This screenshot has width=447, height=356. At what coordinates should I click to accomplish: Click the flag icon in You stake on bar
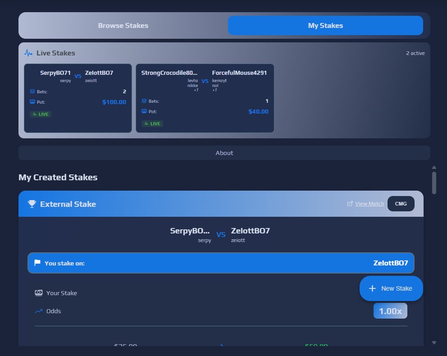[x=37, y=263]
